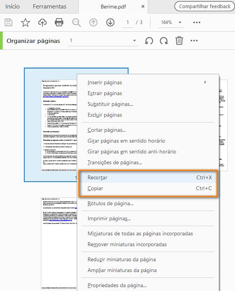This screenshot has height=291, width=235.
Task: Rotate the page clockwise in the Organizar bar
Action: click(x=164, y=41)
